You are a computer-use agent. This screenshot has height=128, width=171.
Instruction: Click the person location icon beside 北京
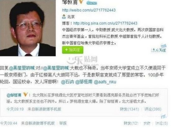click(64, 17)
